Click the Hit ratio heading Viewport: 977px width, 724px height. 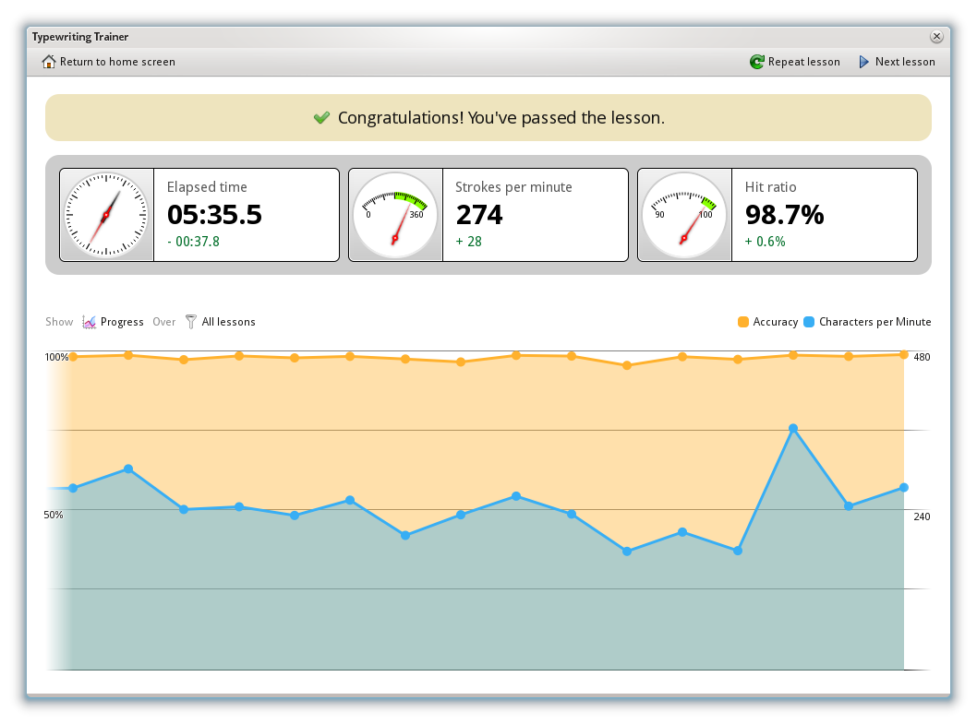pos(770,186)
